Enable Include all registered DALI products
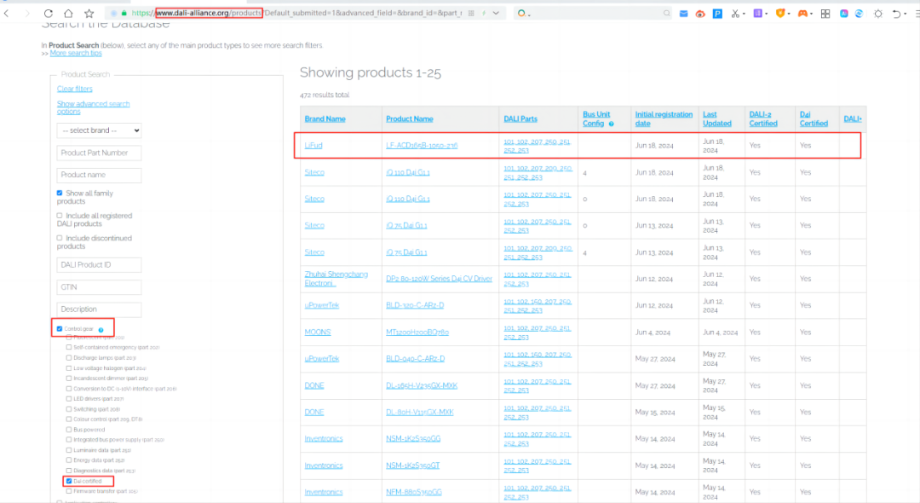Screen dimensions: 920x503 click(x=60, y=216)
